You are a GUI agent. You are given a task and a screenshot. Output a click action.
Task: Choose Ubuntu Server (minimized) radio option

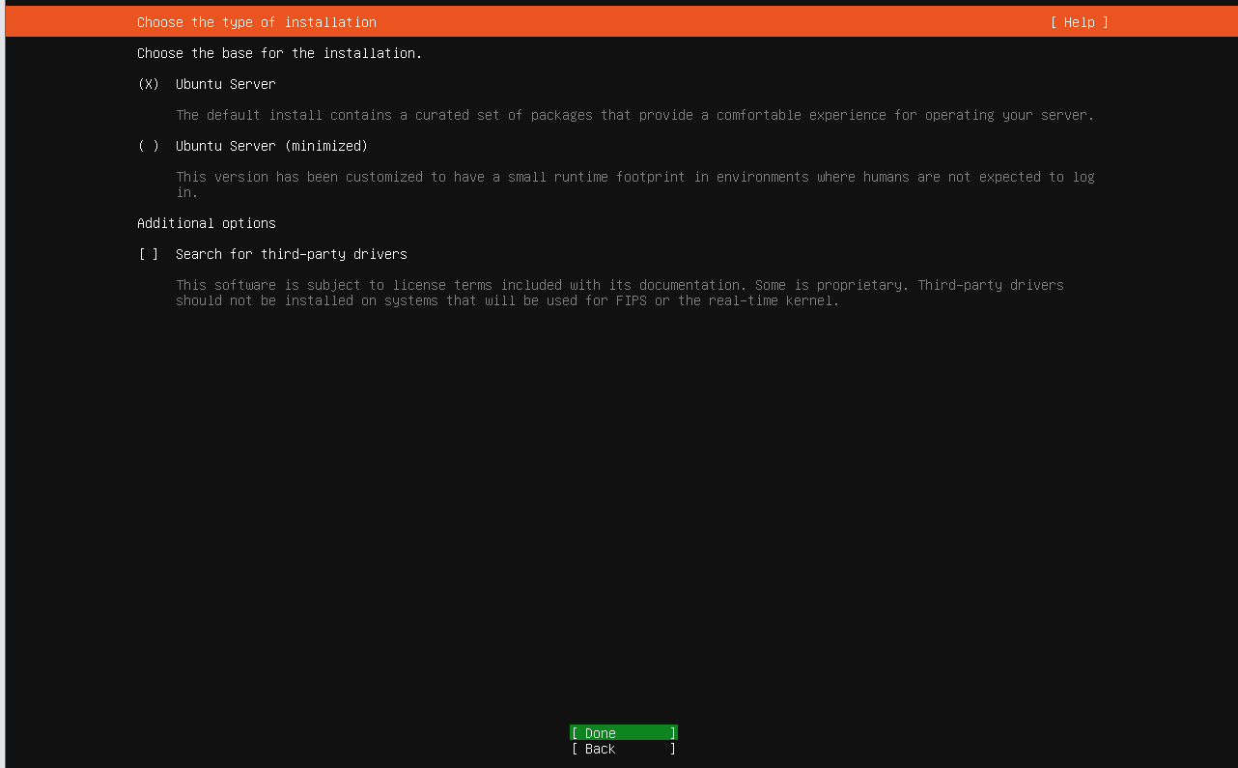point(253,146)
